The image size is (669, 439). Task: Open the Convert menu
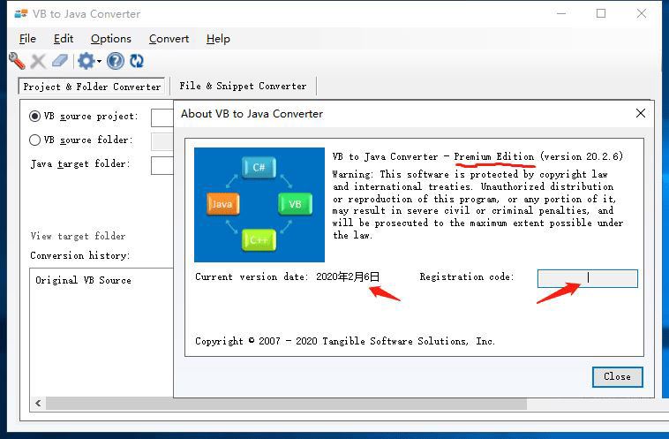(x=169, y=39)
